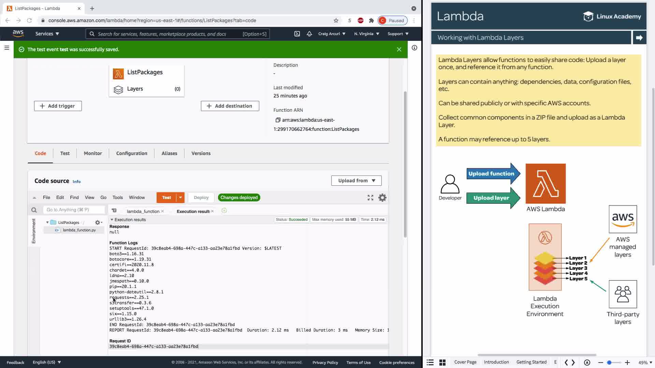Collapse the Execution results section
Screen dimensions: 655x368
pyautogui.click(x=112, y=220)
